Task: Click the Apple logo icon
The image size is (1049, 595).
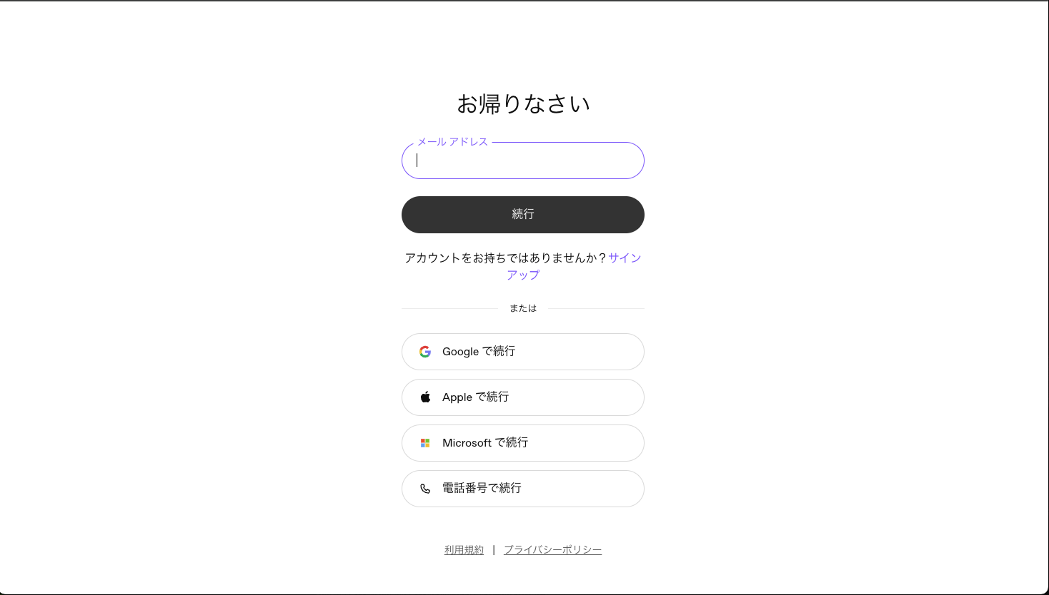Action: pos(425,397)
